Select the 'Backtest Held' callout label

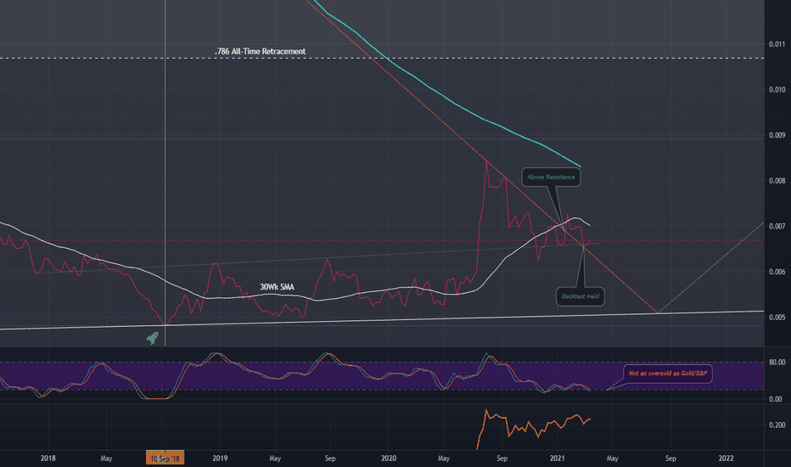[581, 296]
